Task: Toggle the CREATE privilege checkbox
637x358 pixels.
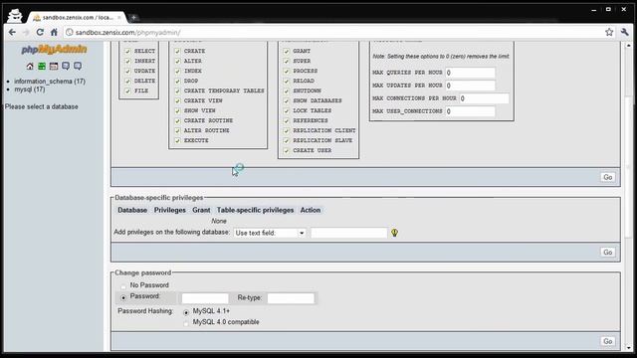Action: click(x=177, y=51)
